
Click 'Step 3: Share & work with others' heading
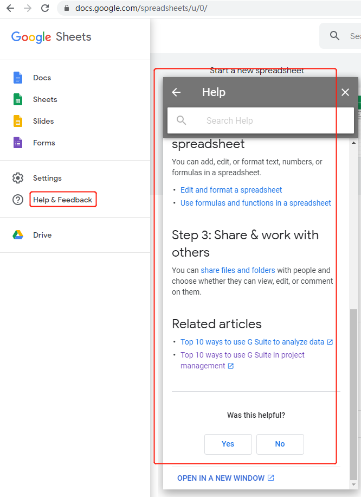245,244
